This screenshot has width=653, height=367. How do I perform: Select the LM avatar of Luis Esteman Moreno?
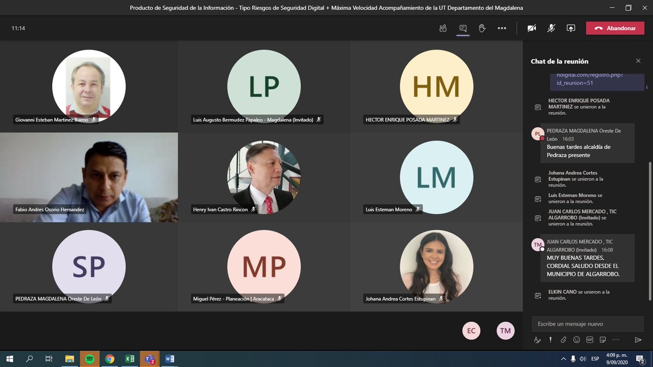436,177
